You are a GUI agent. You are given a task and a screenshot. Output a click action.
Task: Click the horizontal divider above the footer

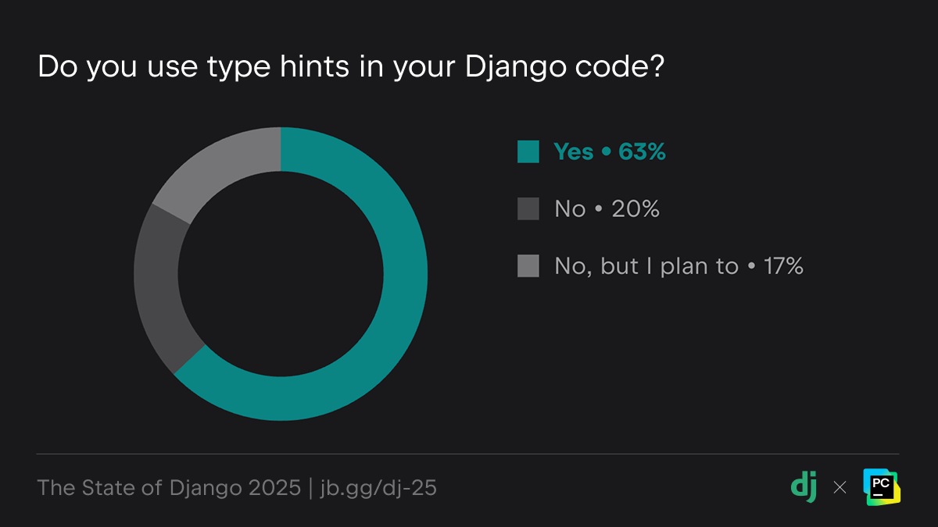467,454
